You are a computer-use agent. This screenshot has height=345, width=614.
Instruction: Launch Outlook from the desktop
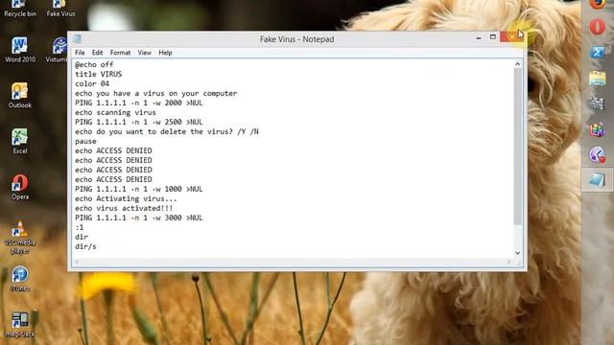pos(19,96)
